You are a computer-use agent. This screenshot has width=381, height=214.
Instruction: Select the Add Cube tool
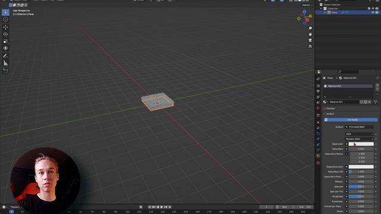pyautogui.click(x=5, y=71)
